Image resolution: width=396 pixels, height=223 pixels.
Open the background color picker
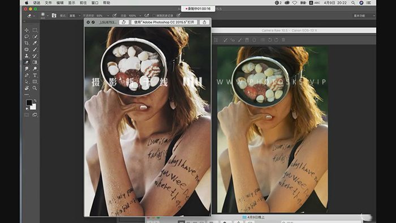[x=33, y=107]
